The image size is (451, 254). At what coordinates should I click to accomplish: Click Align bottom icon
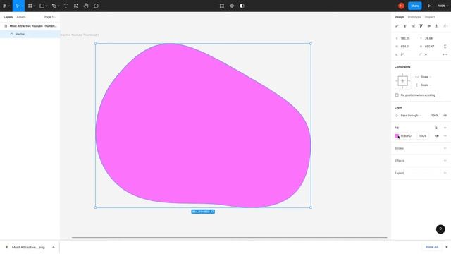click(437, 26)
